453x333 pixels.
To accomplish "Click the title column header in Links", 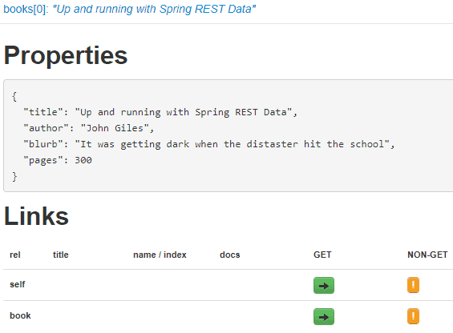I will tap(61, 255).
